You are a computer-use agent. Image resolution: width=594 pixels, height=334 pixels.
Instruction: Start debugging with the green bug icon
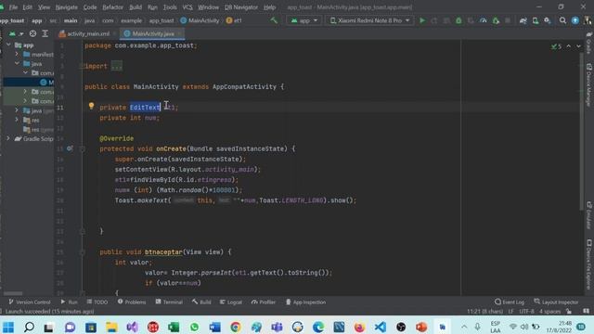458,20
